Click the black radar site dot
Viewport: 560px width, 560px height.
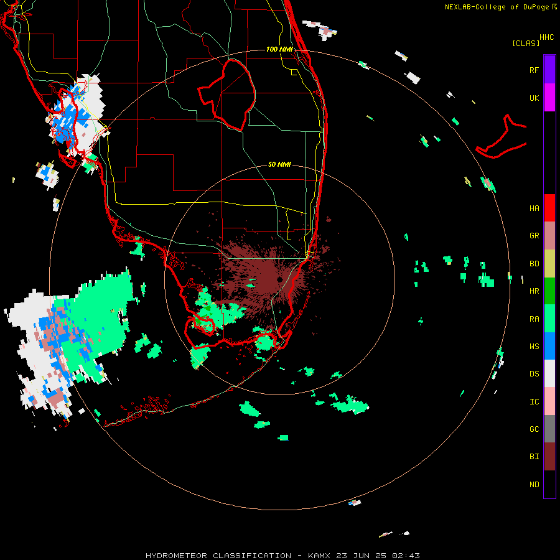pos(279,279)
